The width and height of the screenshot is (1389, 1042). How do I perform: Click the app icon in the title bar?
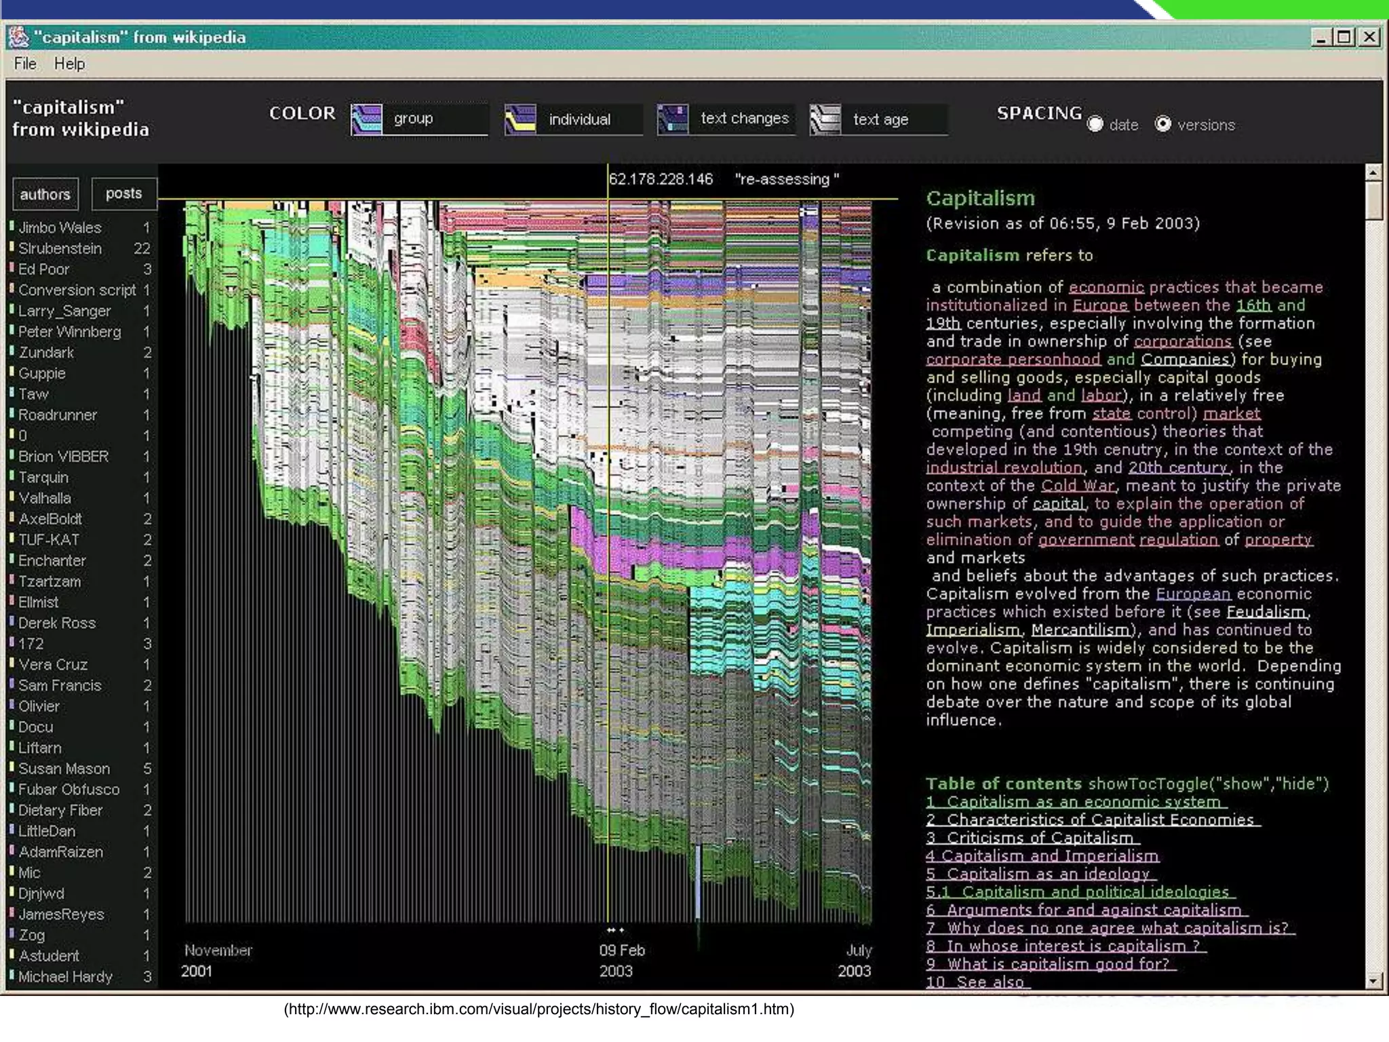[x=19, y=37]
